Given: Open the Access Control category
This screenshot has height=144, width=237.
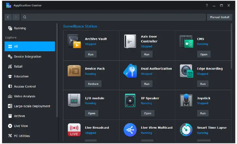Looking at the screenshot, I should coord(30,87).
